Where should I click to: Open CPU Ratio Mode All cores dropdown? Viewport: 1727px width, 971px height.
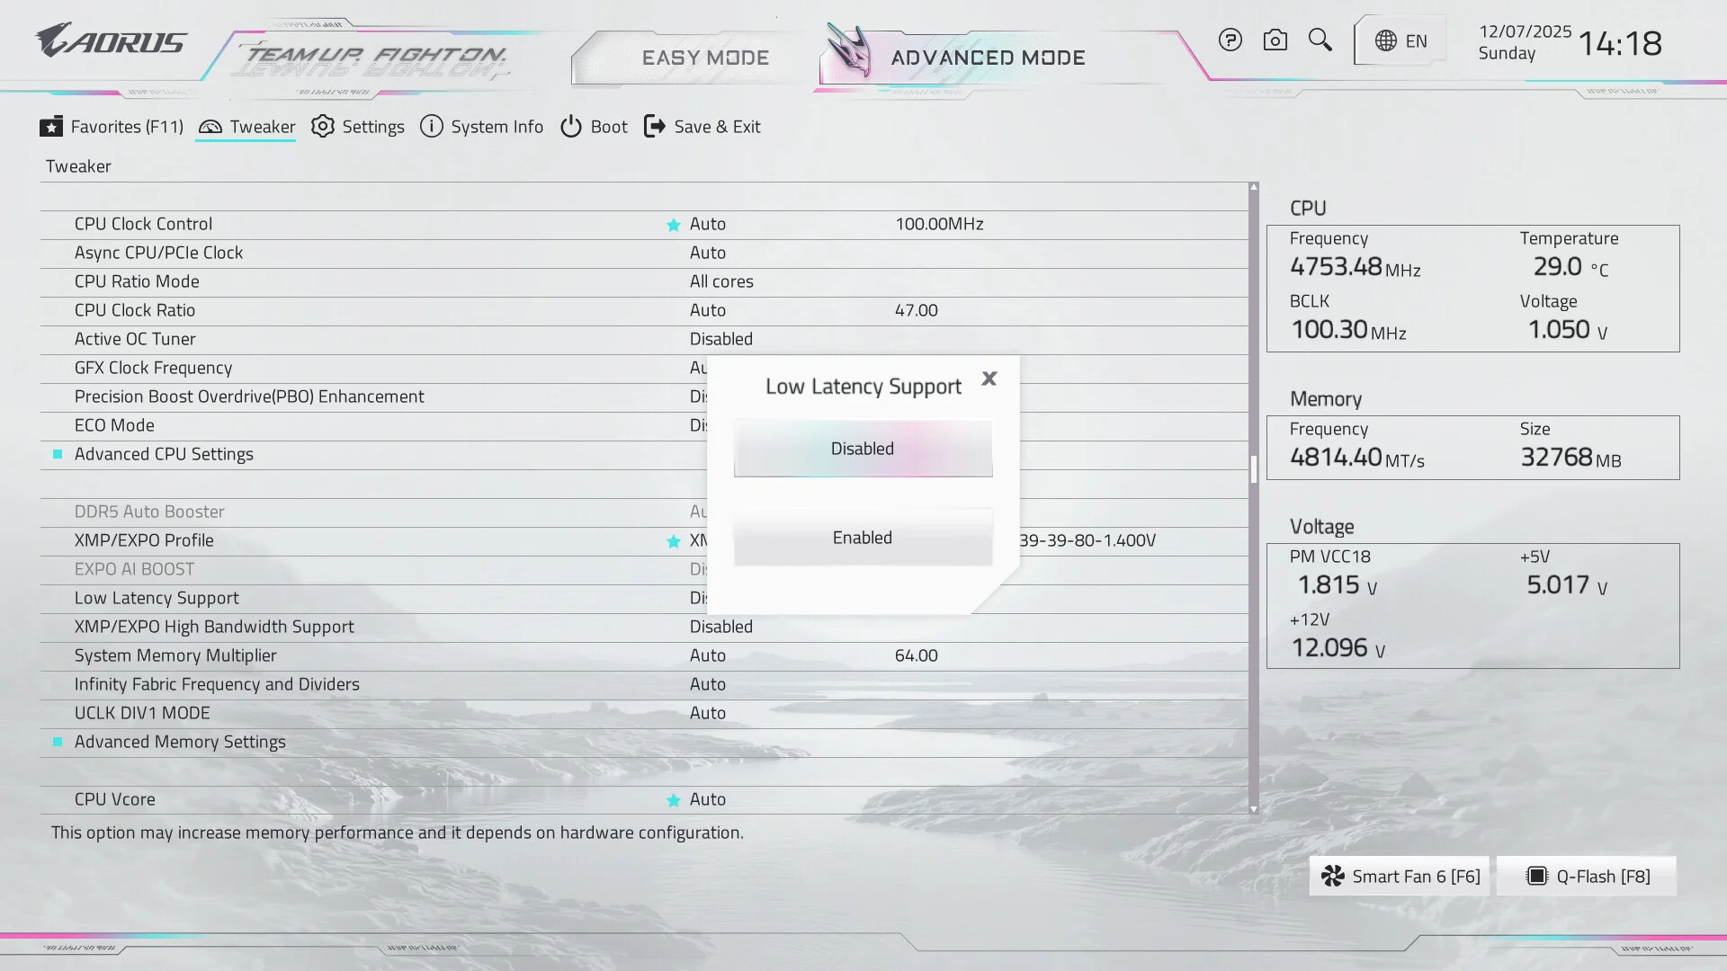[x=721, y=281]
